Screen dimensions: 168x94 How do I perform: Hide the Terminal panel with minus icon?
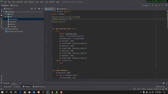[167, 83]
